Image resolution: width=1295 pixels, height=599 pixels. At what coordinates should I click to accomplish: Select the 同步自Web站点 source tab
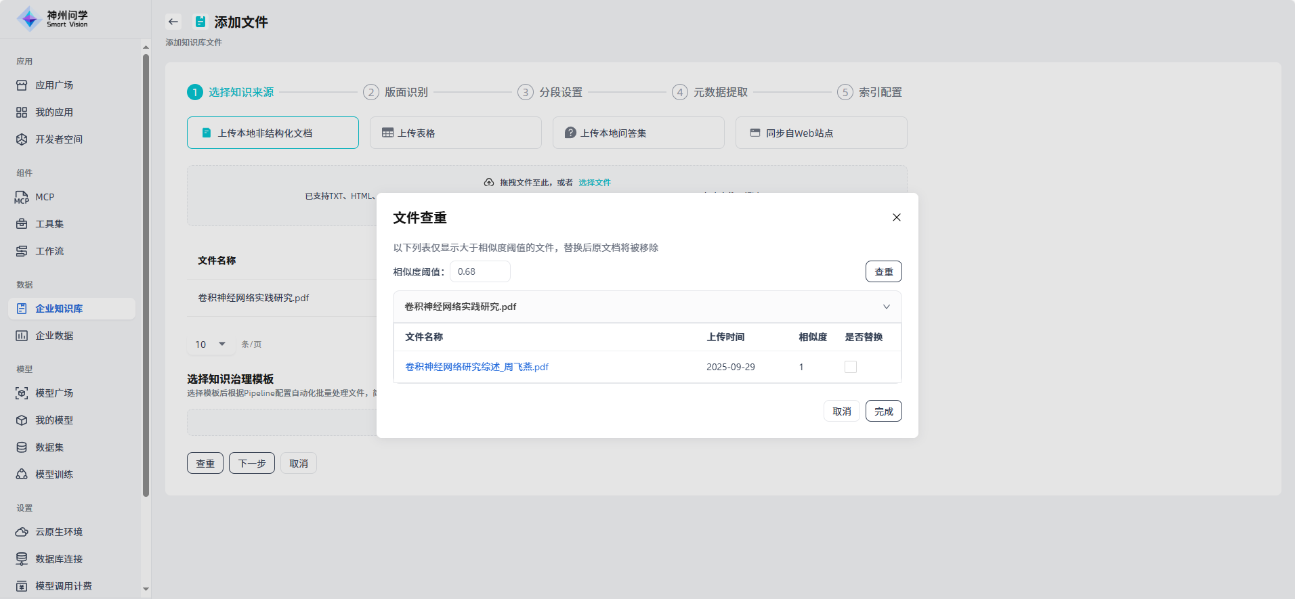pyautogui.click(x=821, y=133)
